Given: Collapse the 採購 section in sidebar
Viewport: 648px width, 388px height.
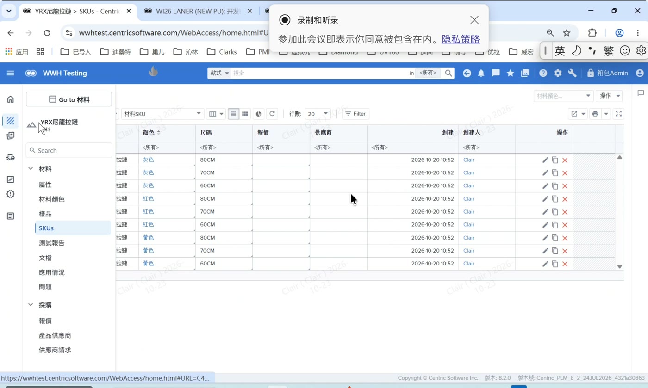Looking at the screenshot, I should pos(31,305).
